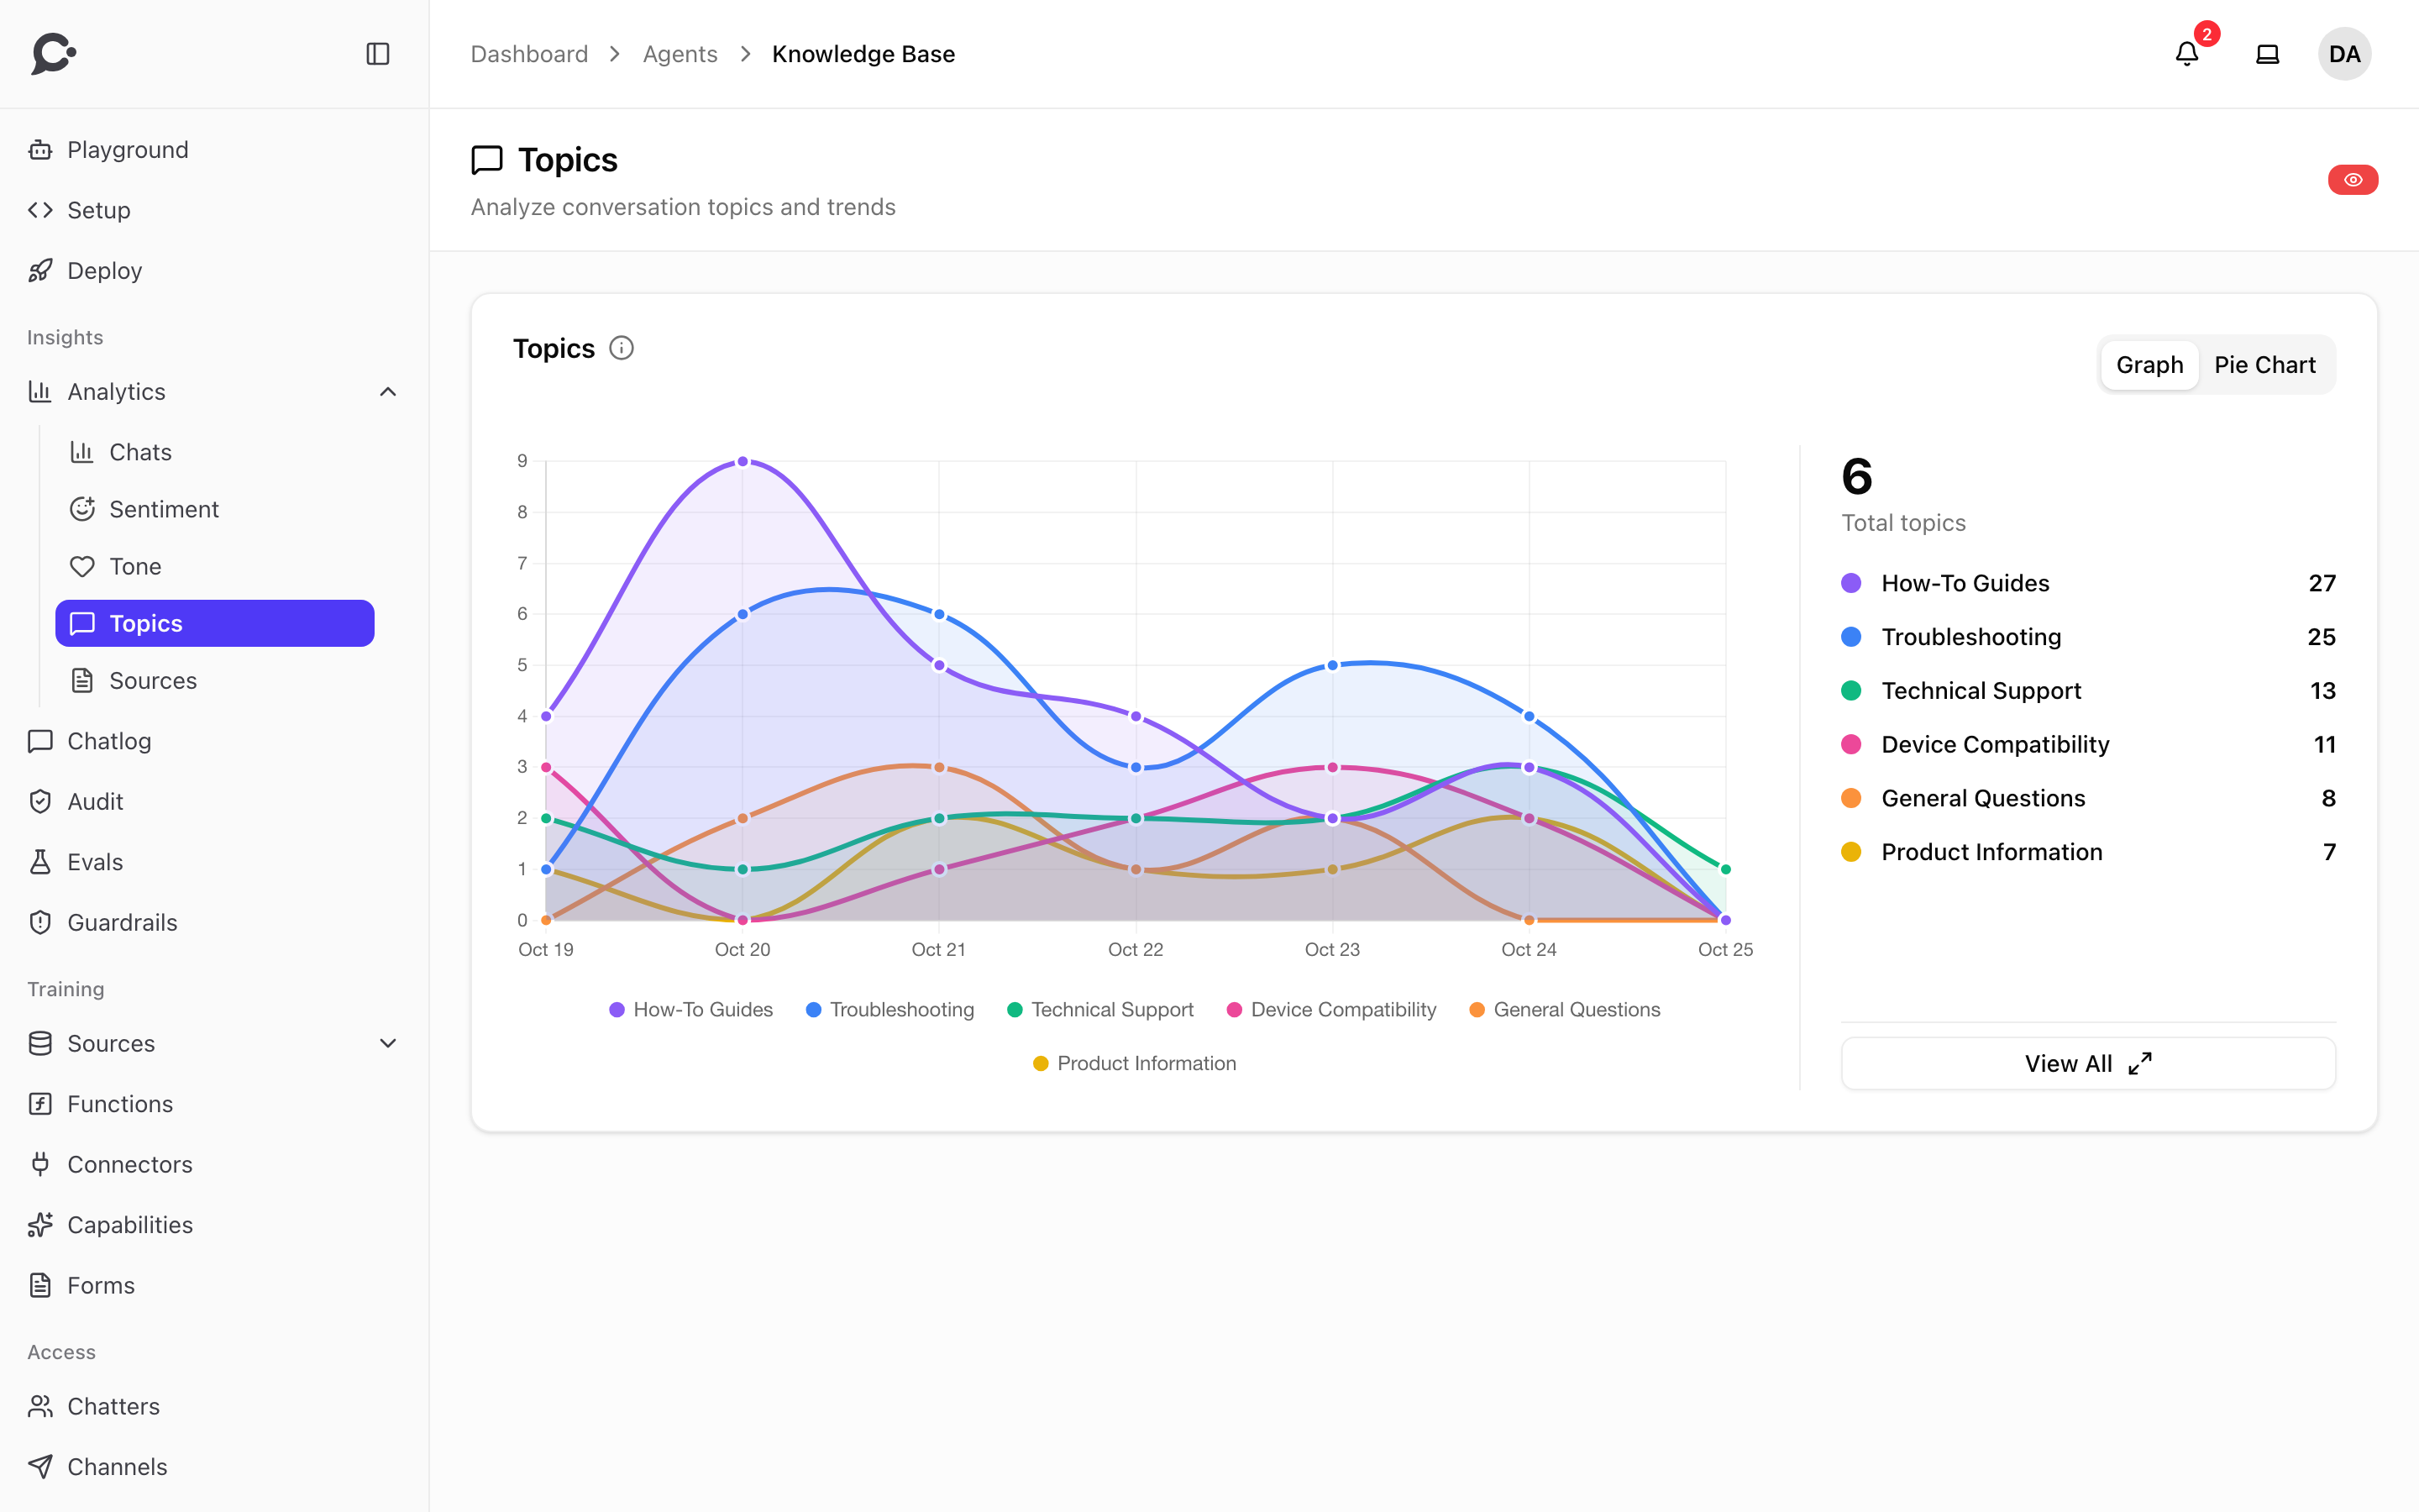This screenshot has height=1512, width=2419.
Task: Open Chats analytics page
Action: (215, 452)
